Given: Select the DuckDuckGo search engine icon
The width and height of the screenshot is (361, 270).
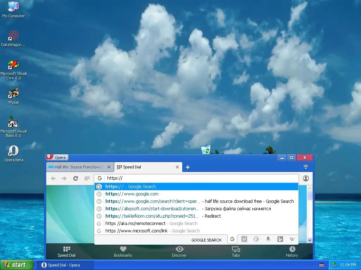Looking at the screenshot, I should pyautogui.click(x=256, y=239).
